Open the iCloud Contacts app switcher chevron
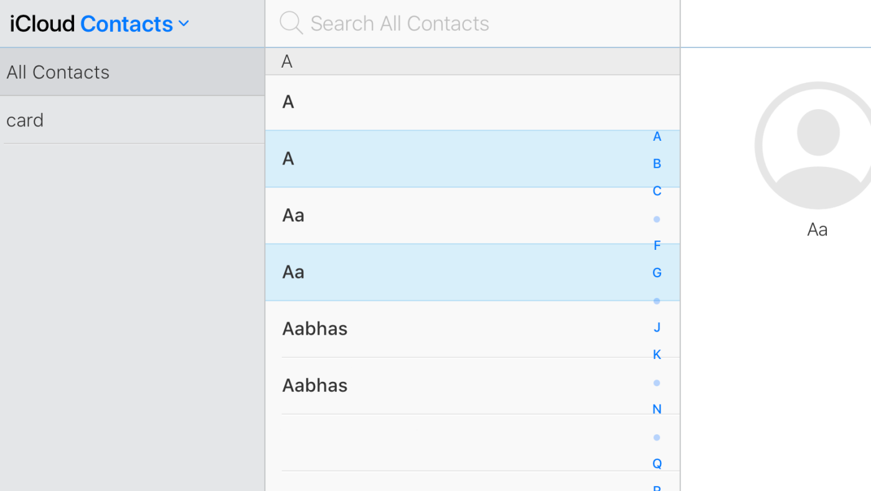This screenshot has height=491, width=871. (x=184, y=24)
